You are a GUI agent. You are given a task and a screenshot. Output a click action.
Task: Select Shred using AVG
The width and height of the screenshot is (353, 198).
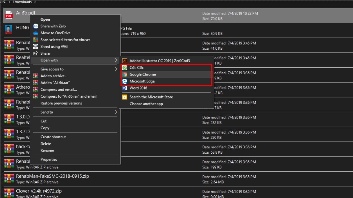(75, 46)
